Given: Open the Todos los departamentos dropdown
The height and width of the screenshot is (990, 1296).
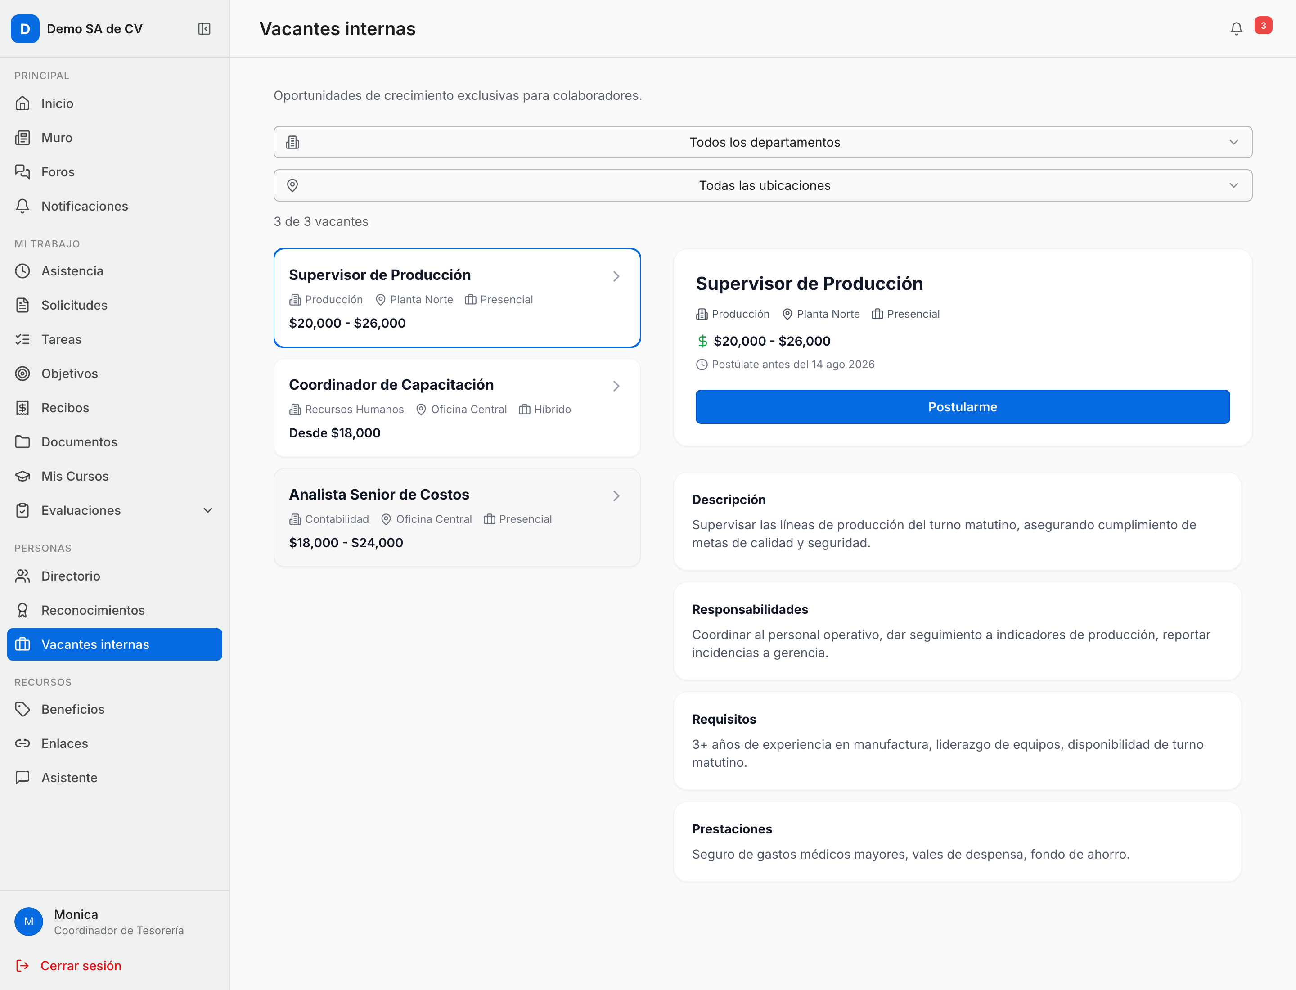Looking at the screenshot, I should coord(763,142).
